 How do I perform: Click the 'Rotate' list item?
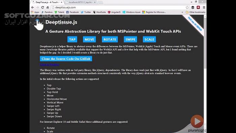click(x=51, y=128)
